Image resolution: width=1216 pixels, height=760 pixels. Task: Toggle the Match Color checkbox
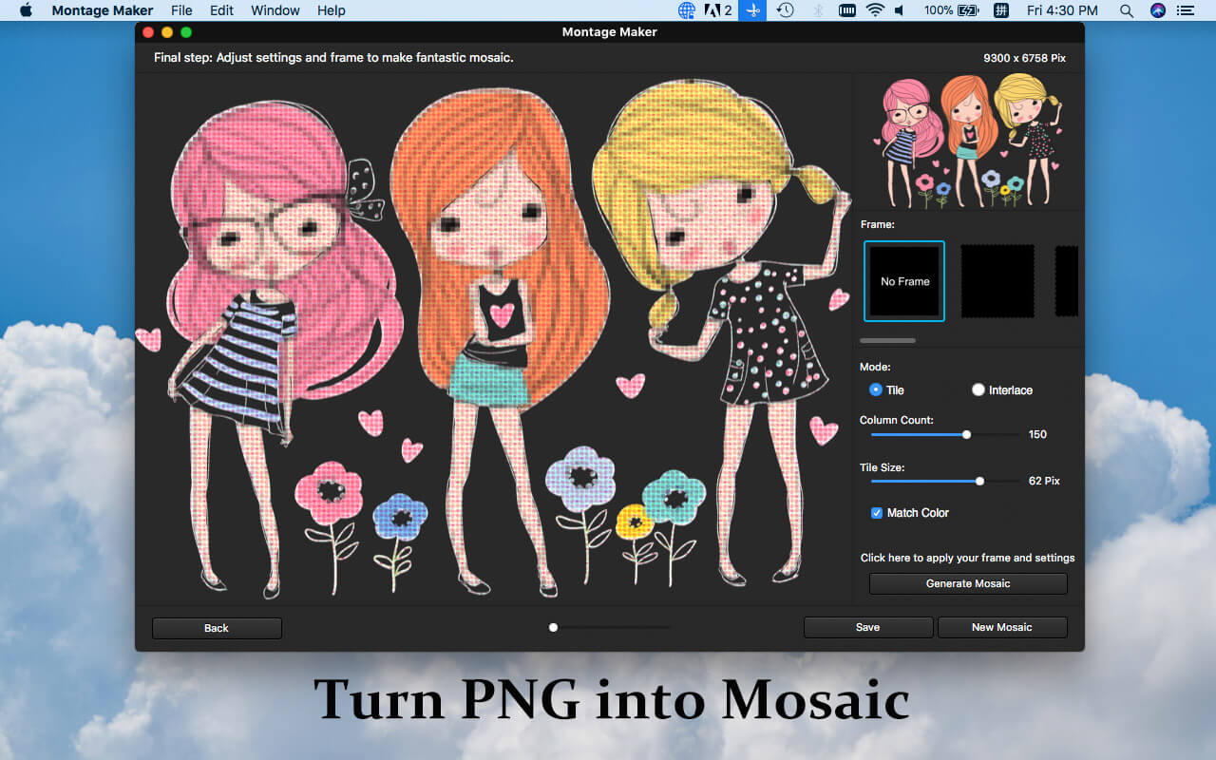click(877, 513)
